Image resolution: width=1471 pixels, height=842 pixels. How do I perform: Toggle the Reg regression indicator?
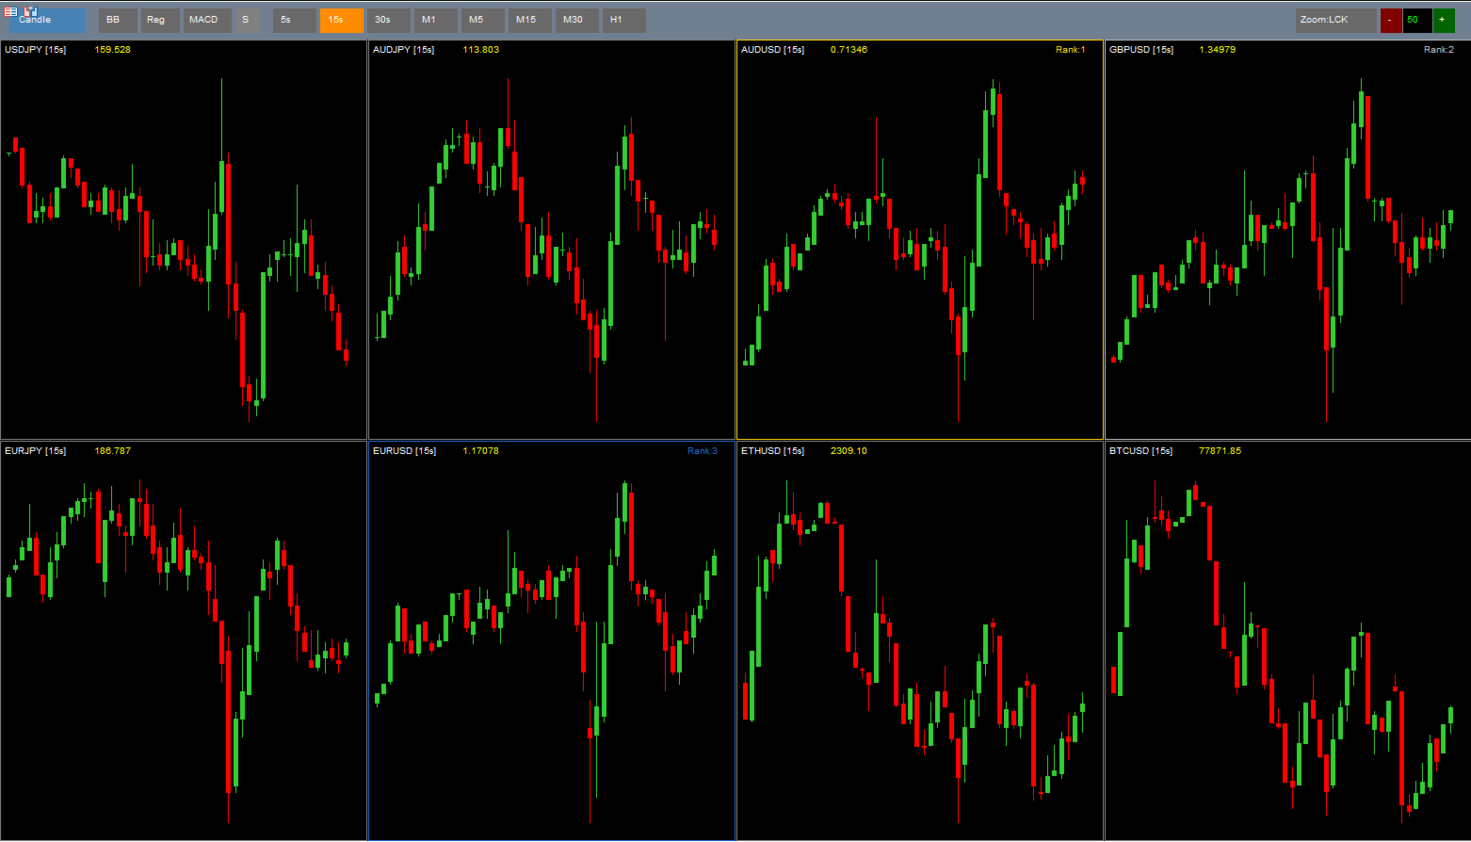click(x=160, y=21)
